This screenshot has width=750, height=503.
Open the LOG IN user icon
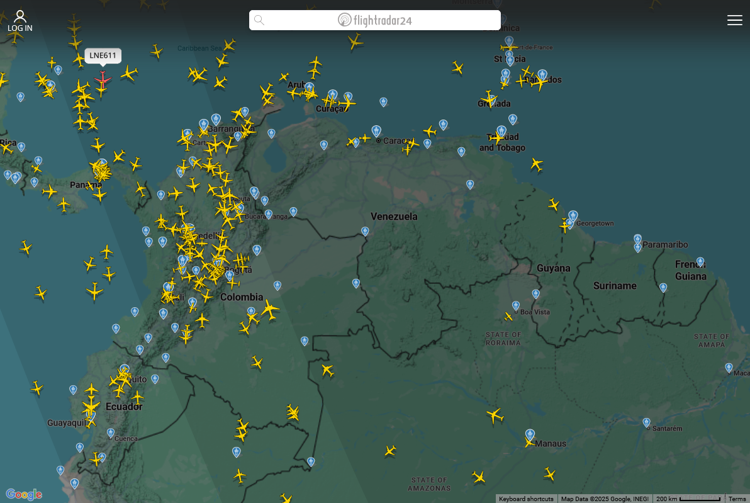coord(20,21)
